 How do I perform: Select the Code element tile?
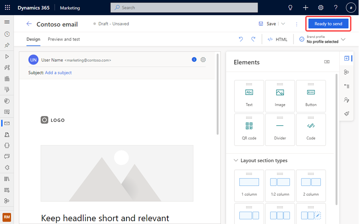tap(311, 130)
